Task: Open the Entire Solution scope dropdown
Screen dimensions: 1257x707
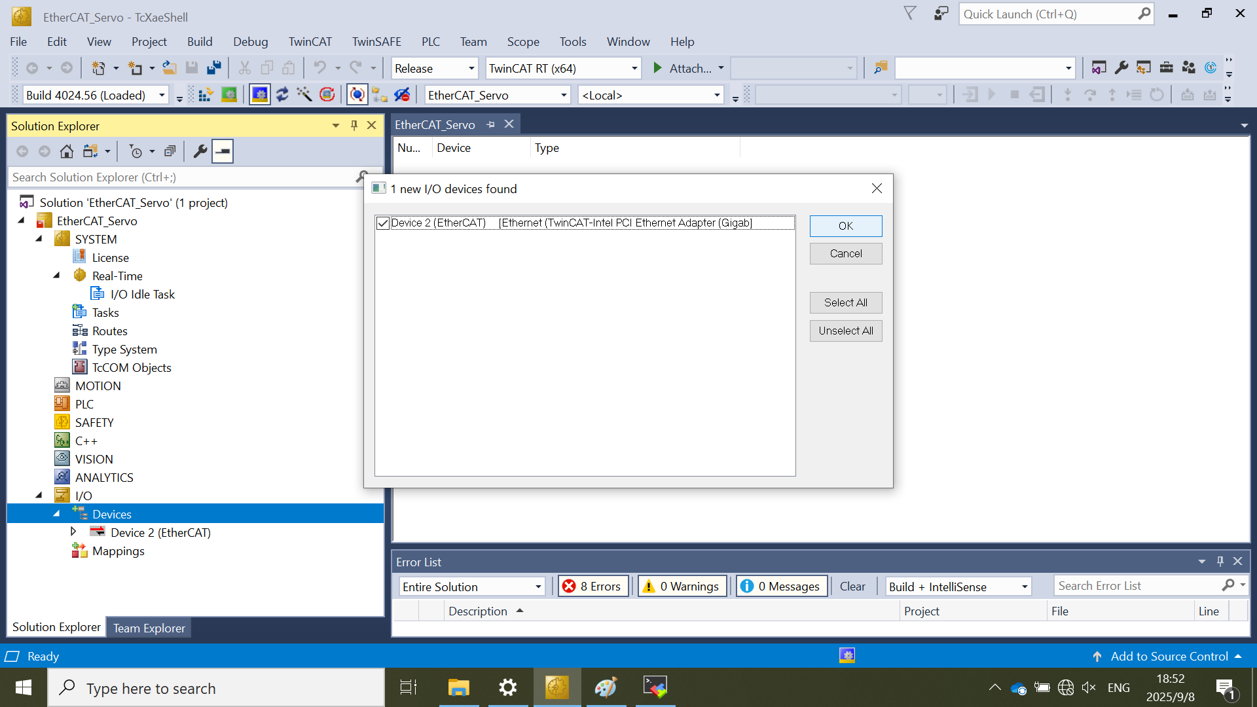Action: 537,587
